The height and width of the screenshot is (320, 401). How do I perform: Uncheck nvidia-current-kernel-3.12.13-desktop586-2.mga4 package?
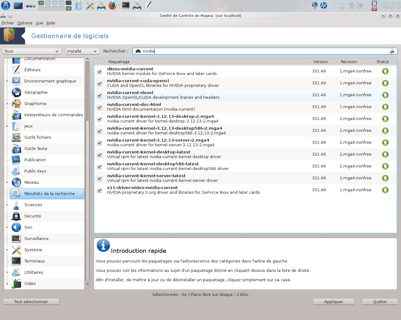point(100,131)
